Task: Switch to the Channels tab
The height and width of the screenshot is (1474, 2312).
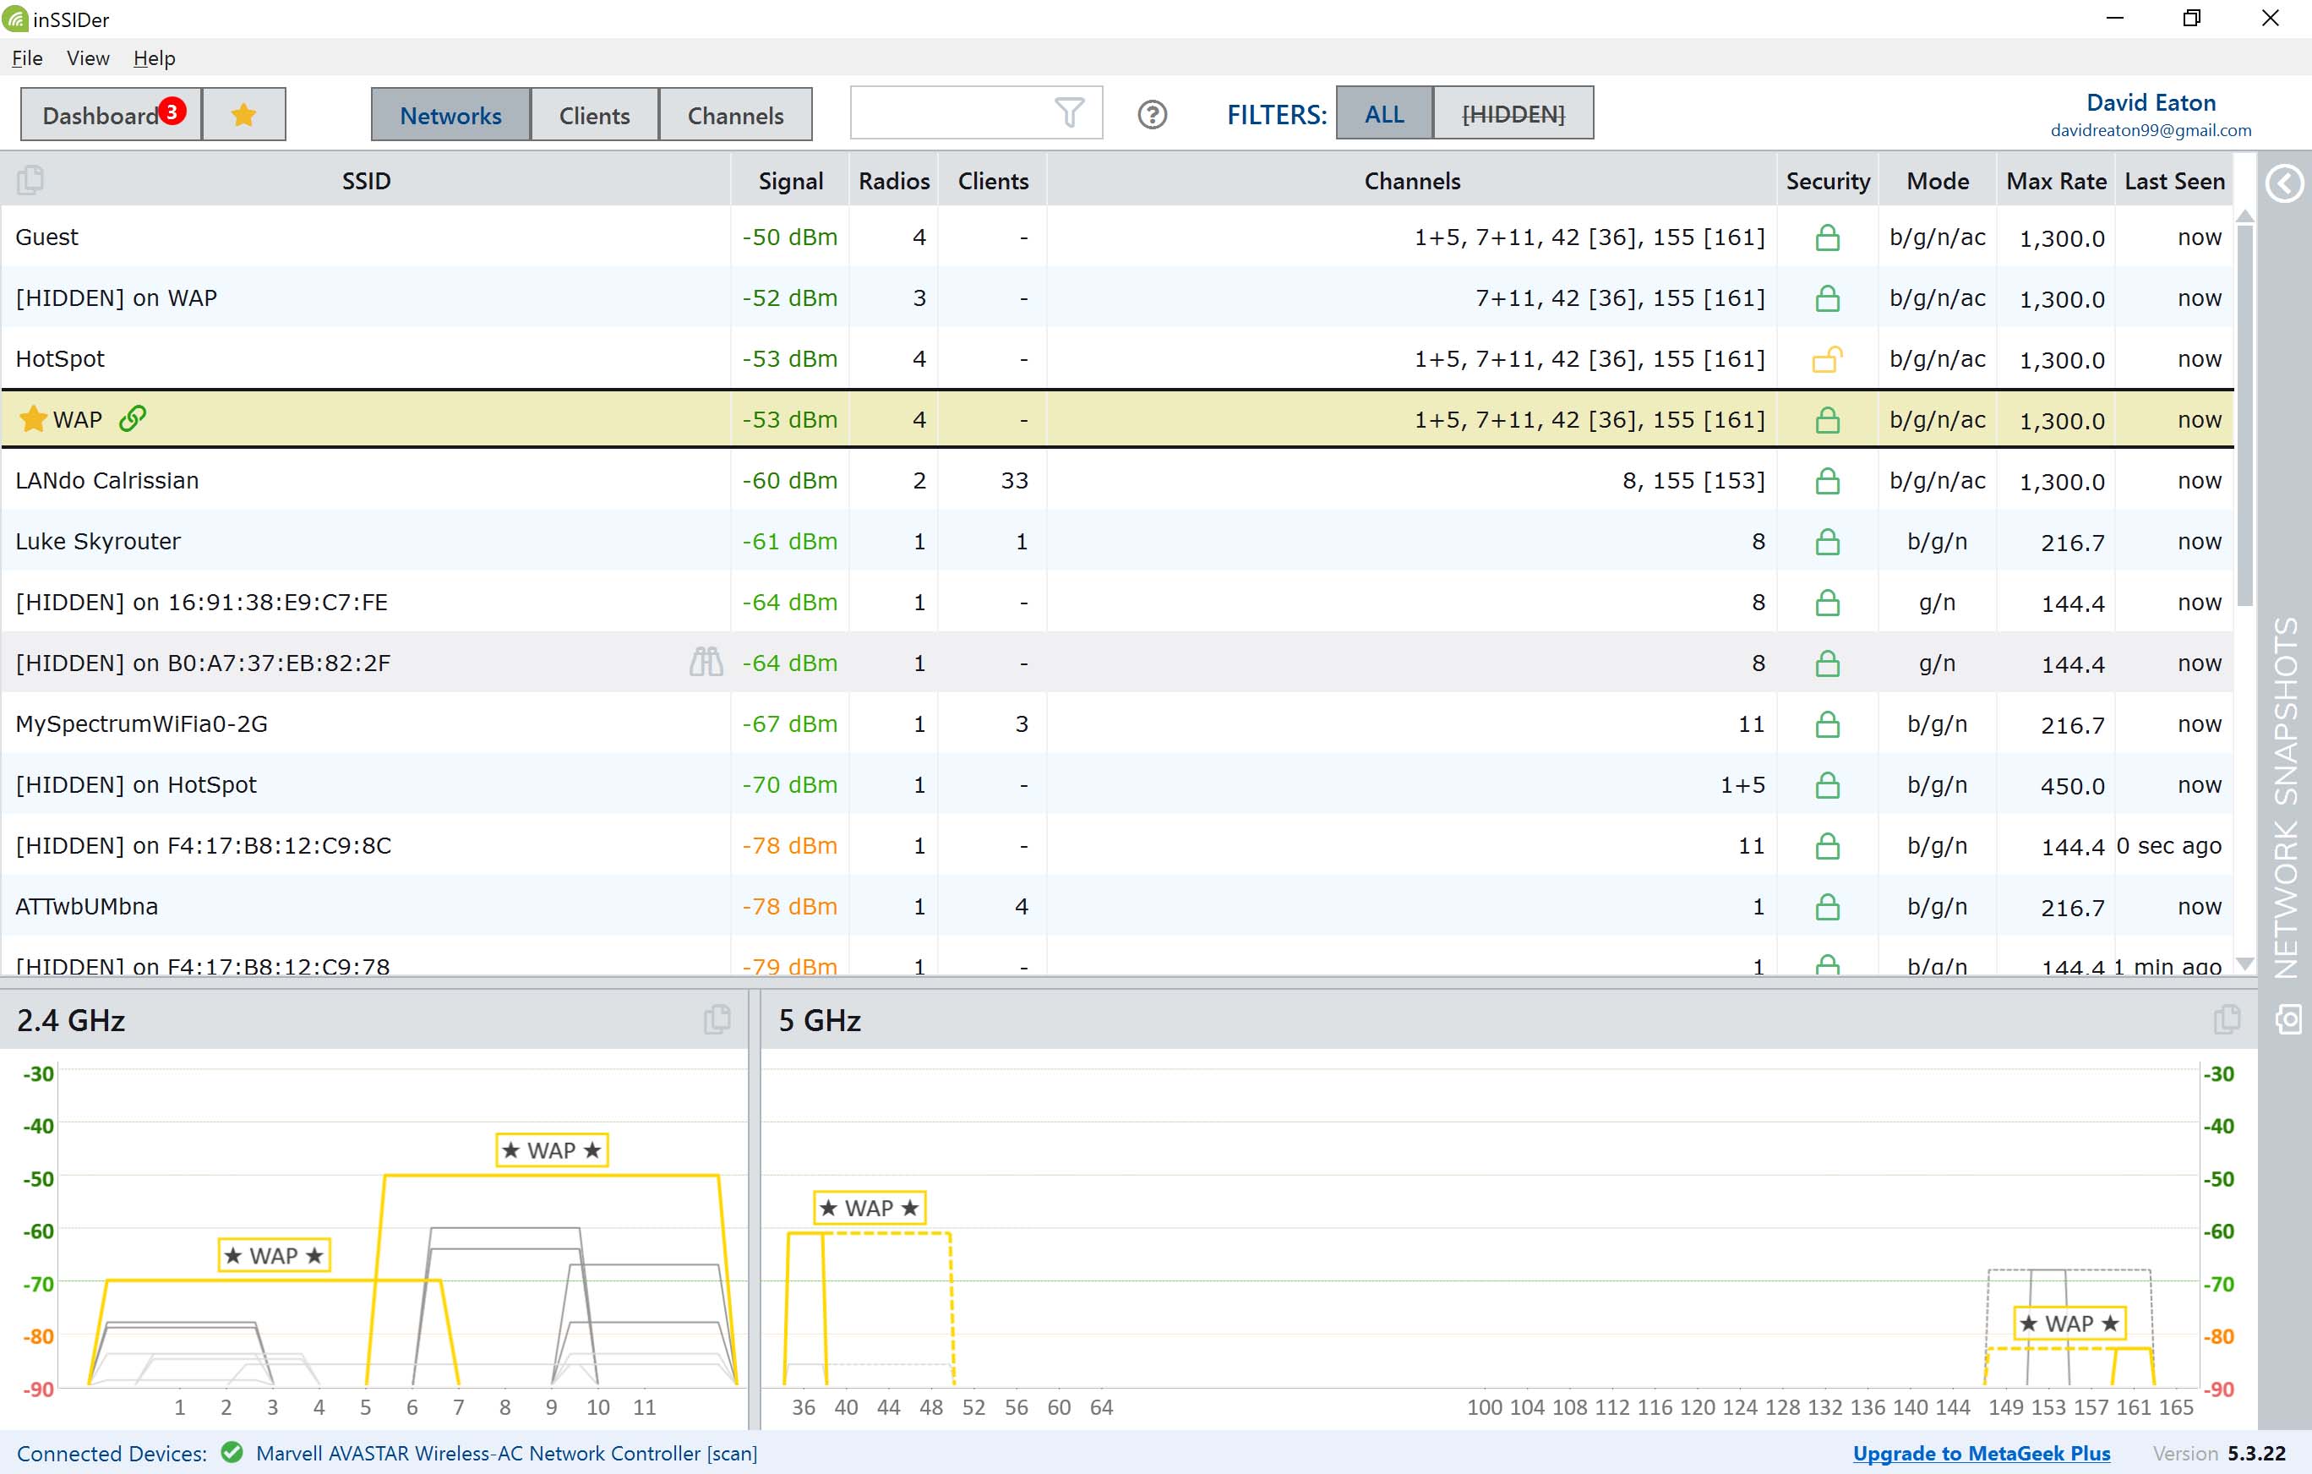Action: coord(734,115)
